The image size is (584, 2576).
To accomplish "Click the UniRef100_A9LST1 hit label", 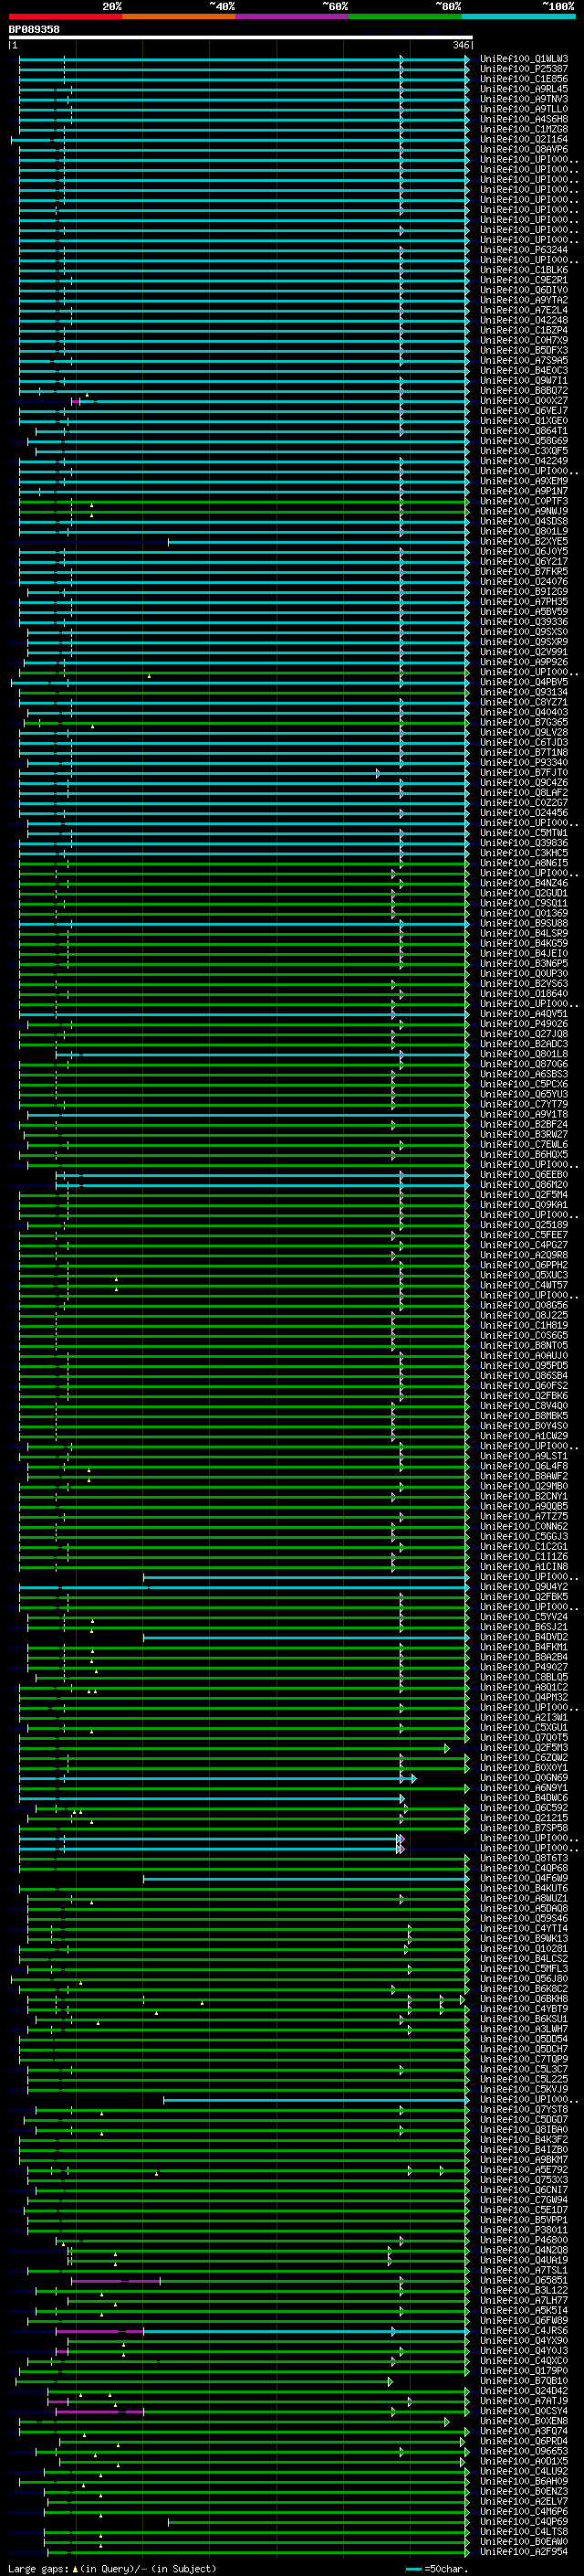I will pyautogui.click(x=524, y=1456).
